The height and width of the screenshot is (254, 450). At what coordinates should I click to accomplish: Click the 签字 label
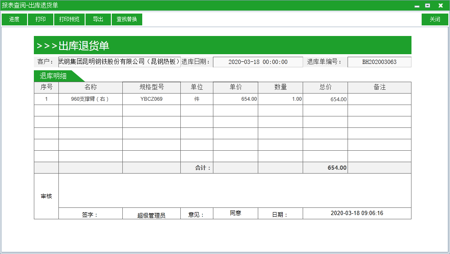click(x=91, y=214)
